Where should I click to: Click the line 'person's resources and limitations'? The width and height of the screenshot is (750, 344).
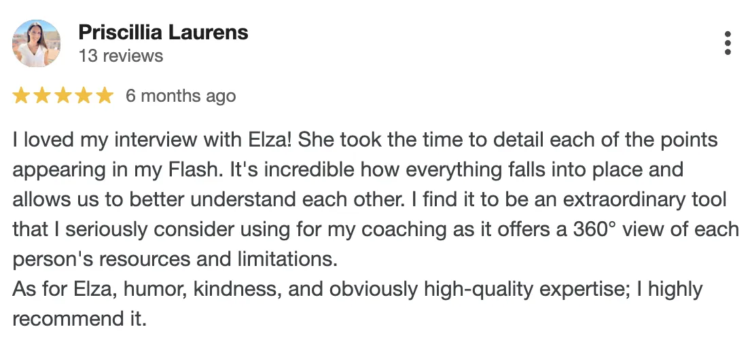point(175,259)
